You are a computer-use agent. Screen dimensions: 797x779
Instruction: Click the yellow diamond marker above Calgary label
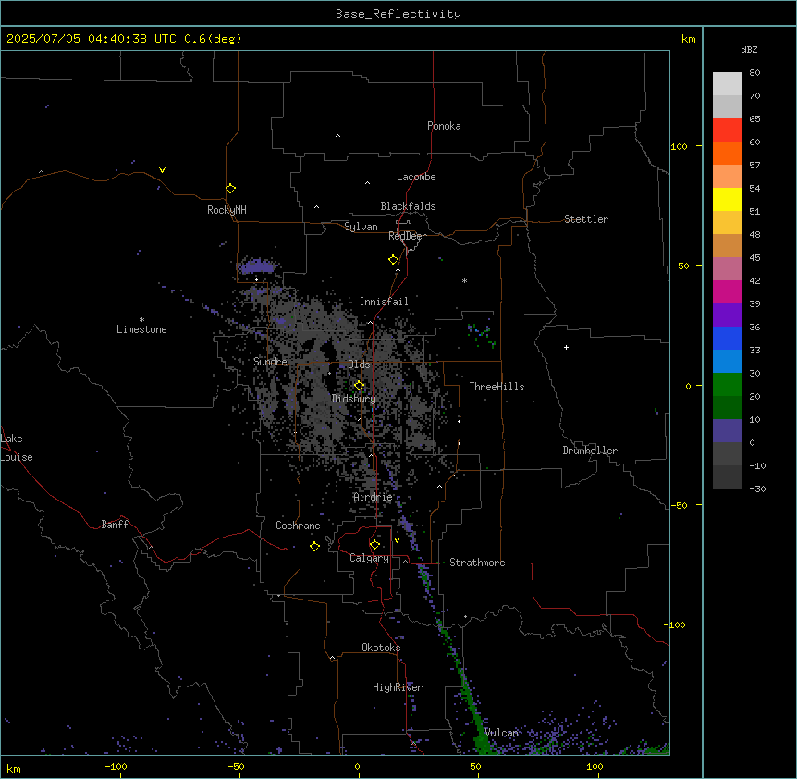[x=374, y=545]
